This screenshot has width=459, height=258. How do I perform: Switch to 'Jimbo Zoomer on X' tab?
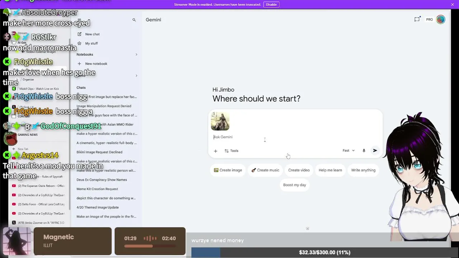39,223
